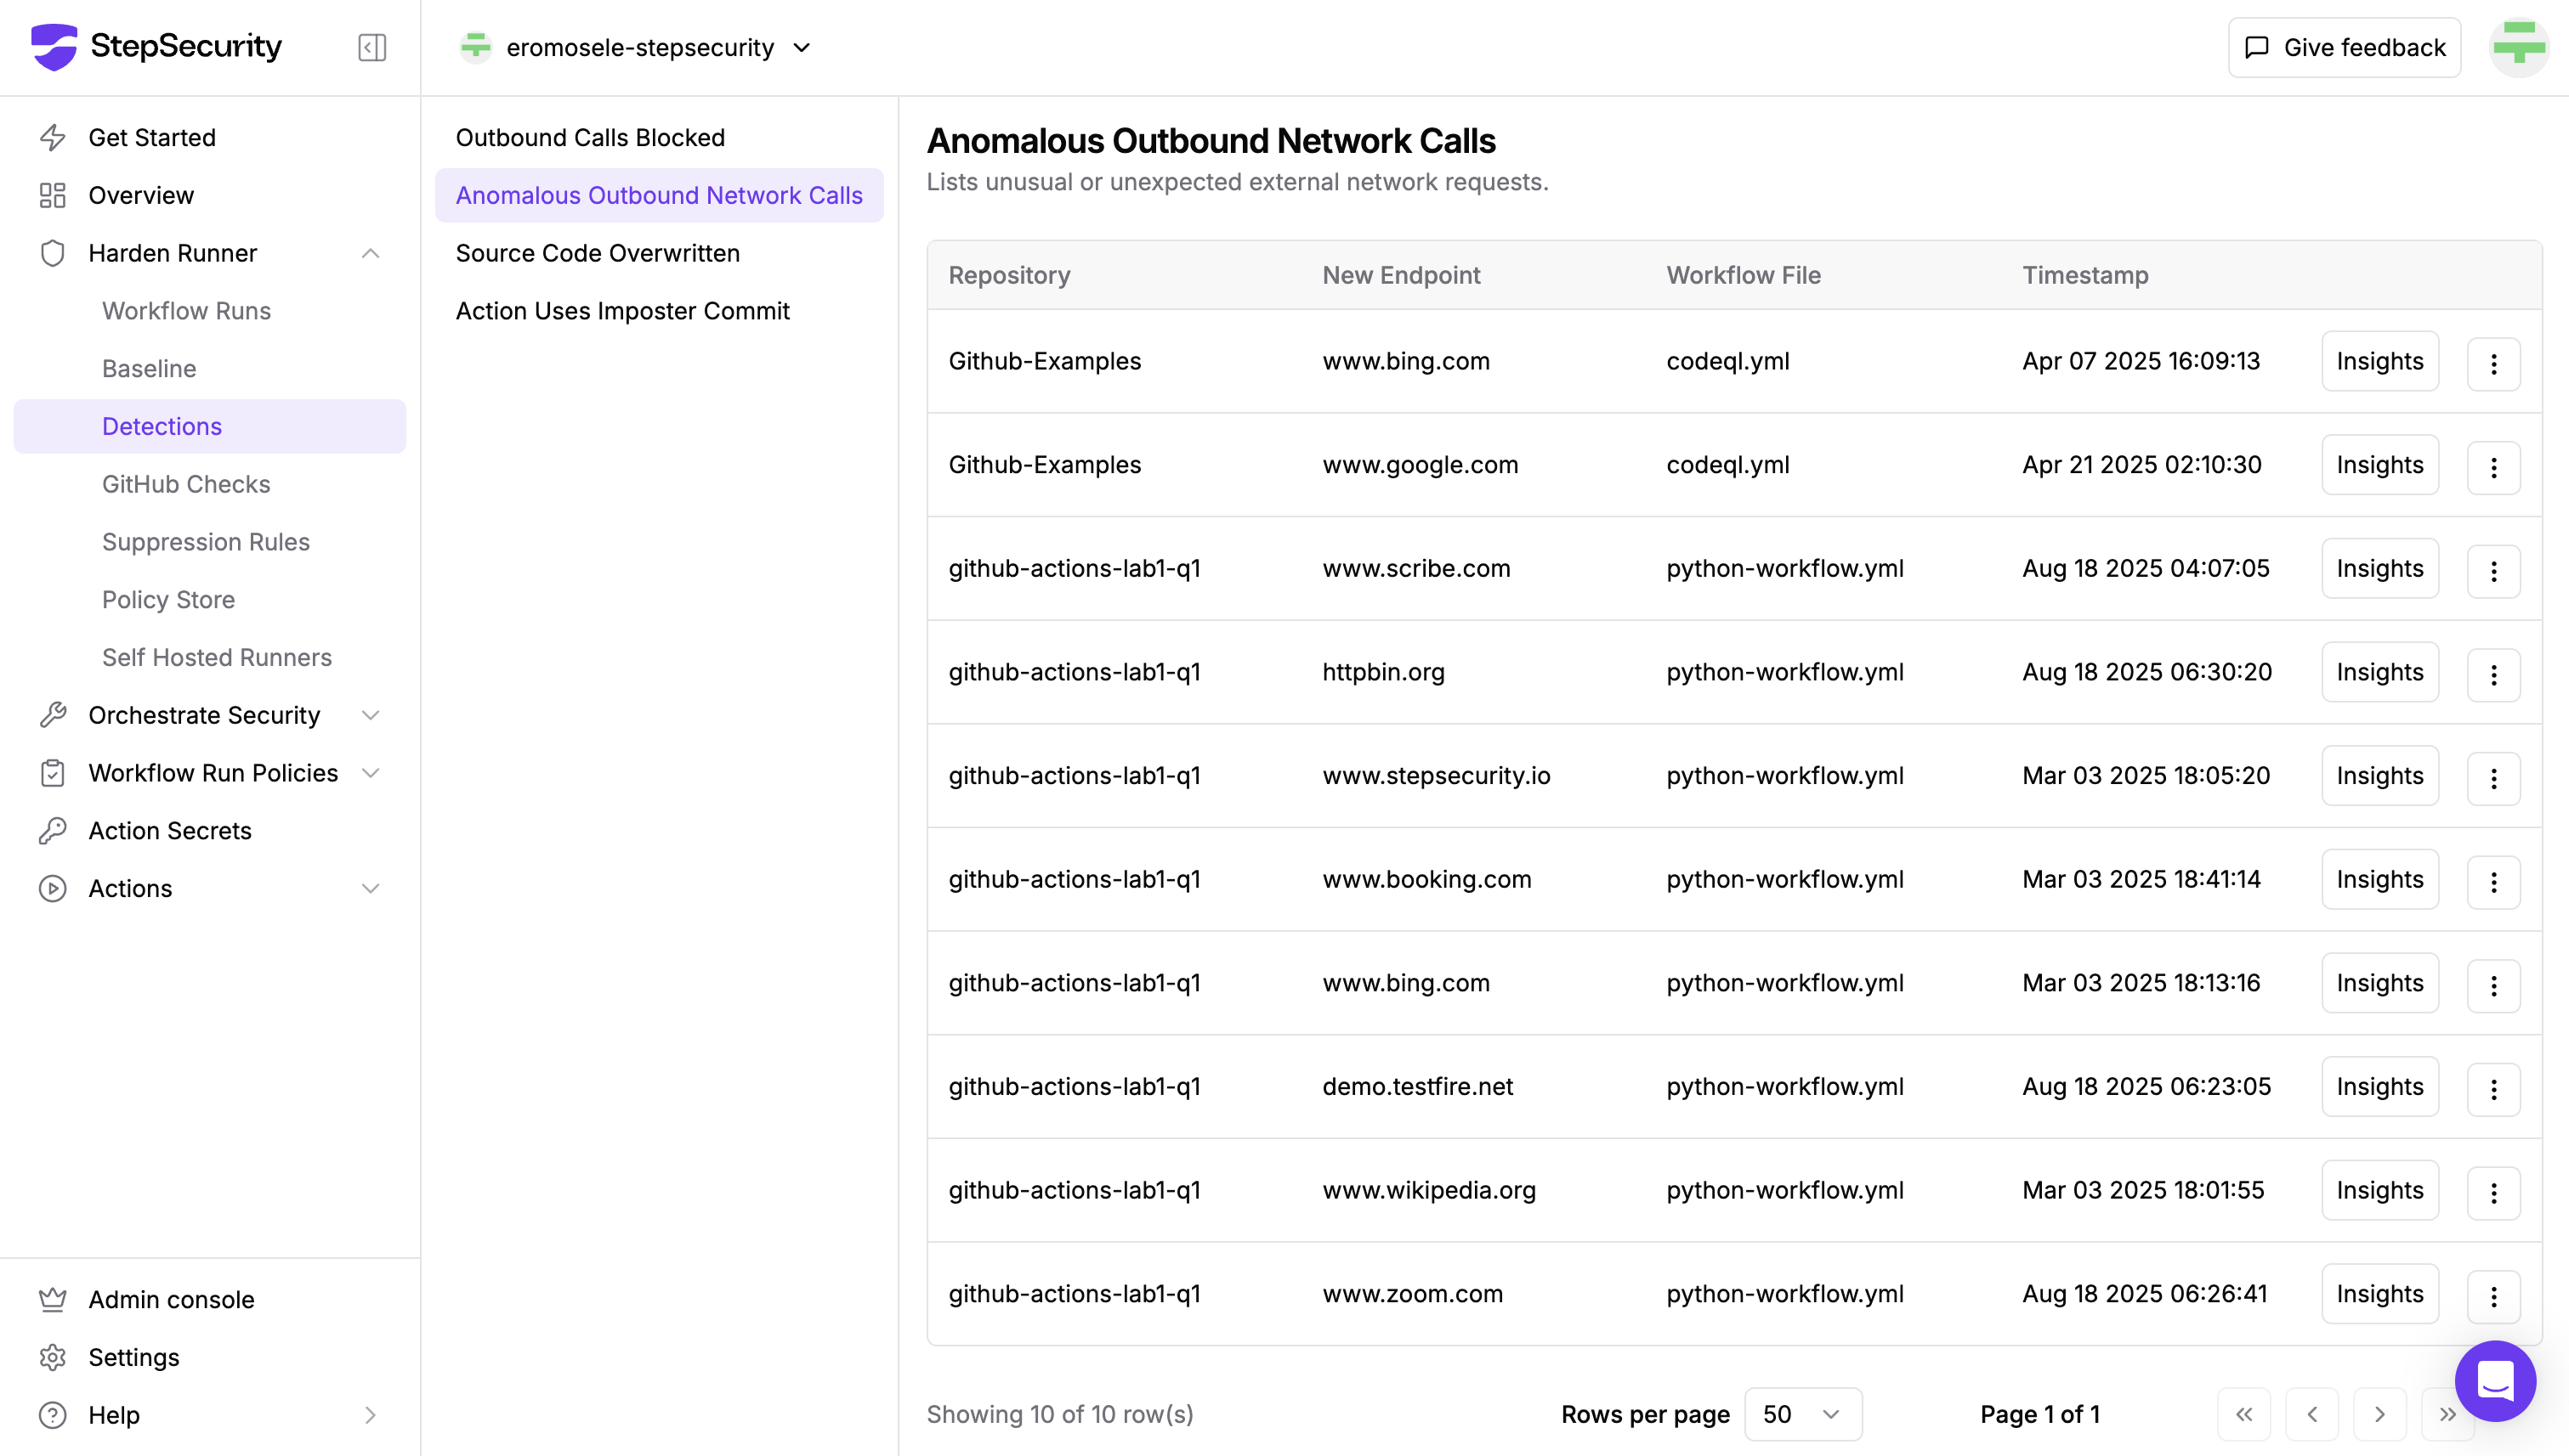Collapse the Harden Runner section
Image resolution: width=2569 pixels, height=1456 pixels.
tap(369, 253)
